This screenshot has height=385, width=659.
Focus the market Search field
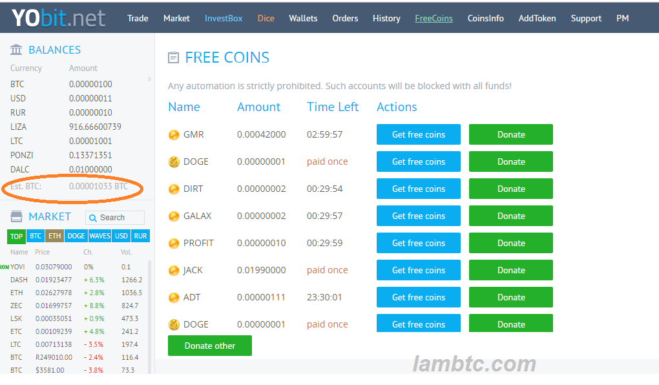coord(115,218)
